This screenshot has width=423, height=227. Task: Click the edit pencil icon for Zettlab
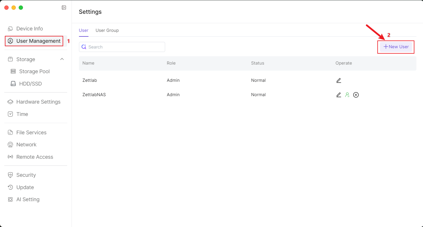click(x=339, y=80)
